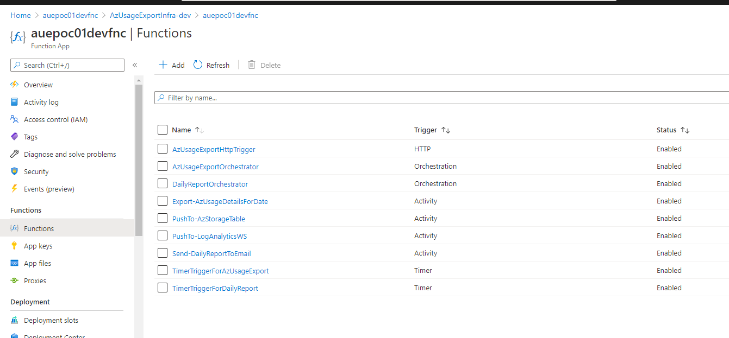Go to Access control (IAM)
This screenshot has width=729, height=338.
coord(55,119)
